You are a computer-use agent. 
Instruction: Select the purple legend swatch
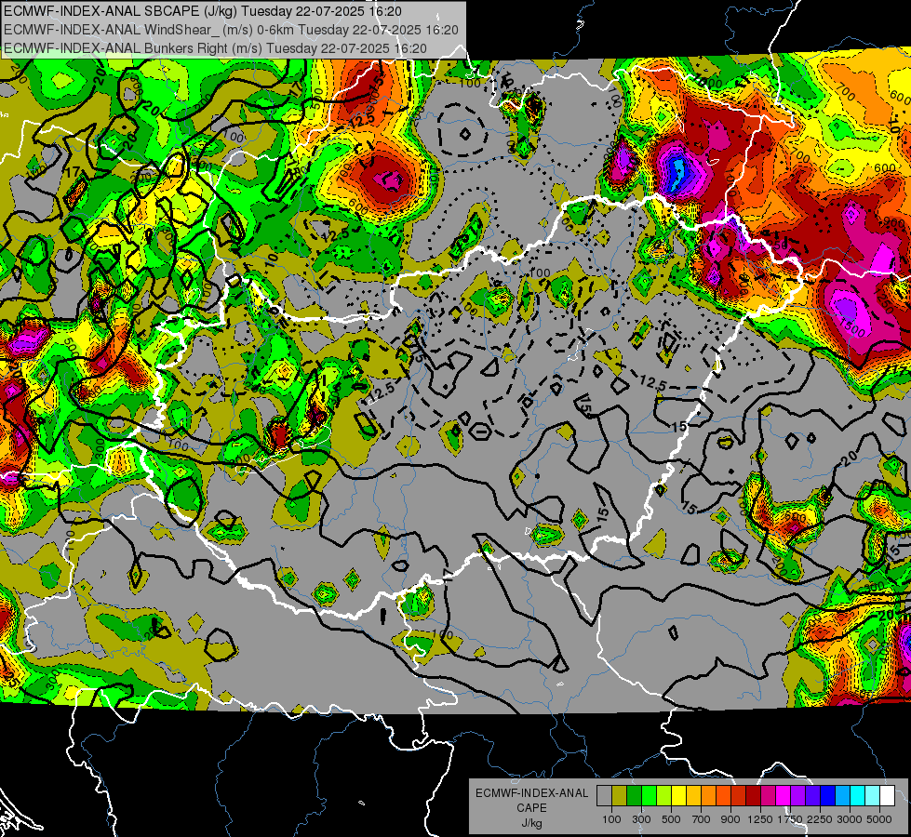tap(797, 796)
